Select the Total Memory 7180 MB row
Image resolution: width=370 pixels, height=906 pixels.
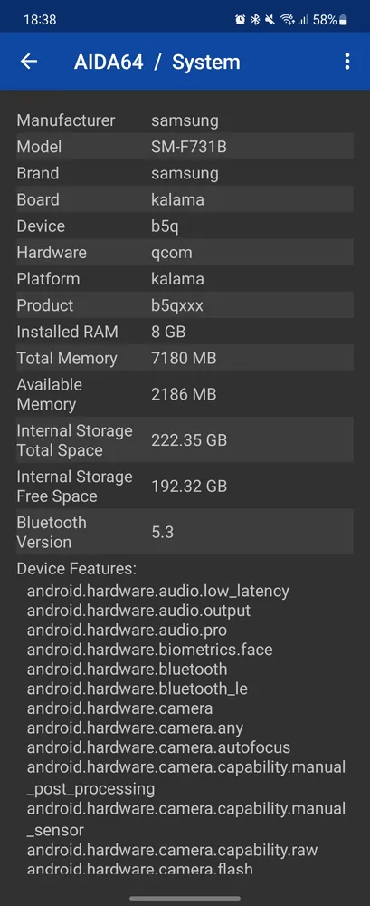pos(185,358)
